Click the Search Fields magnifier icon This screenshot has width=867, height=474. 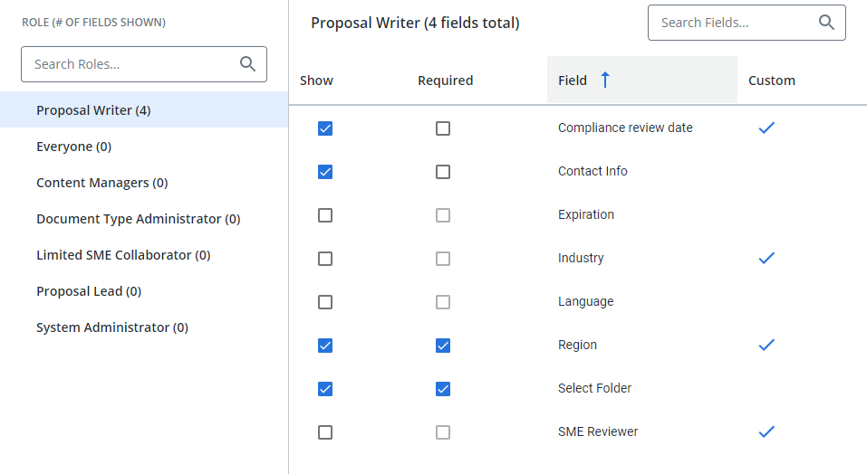(x=826, y=22)
